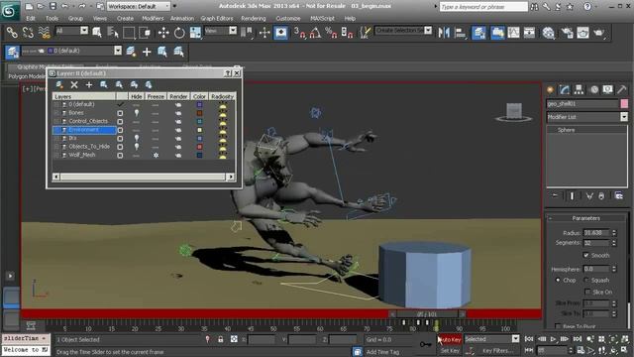This screenshot has height=357, width=634.
Task: Sort layers by the Freeze column header
Action: point(156,97)
